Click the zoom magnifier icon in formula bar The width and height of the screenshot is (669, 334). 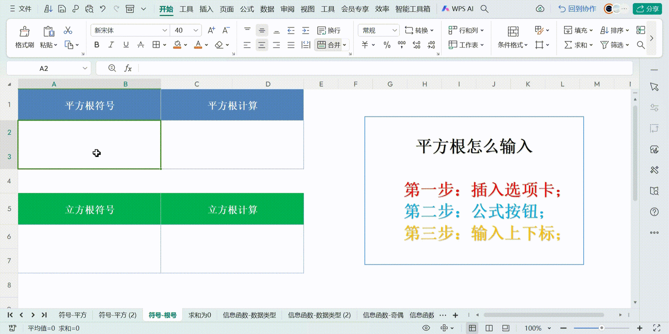coord(112,68)
